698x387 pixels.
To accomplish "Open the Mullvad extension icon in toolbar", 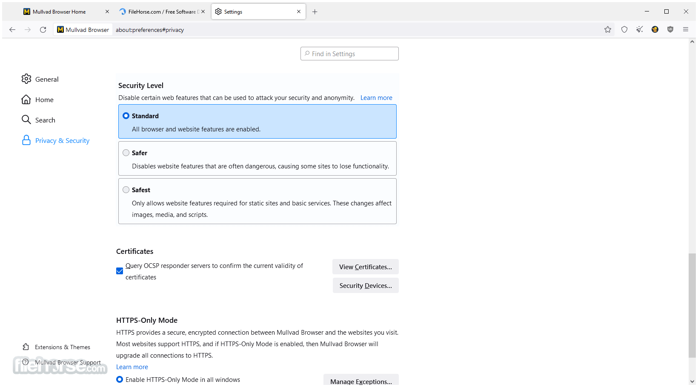I will 655,30.
